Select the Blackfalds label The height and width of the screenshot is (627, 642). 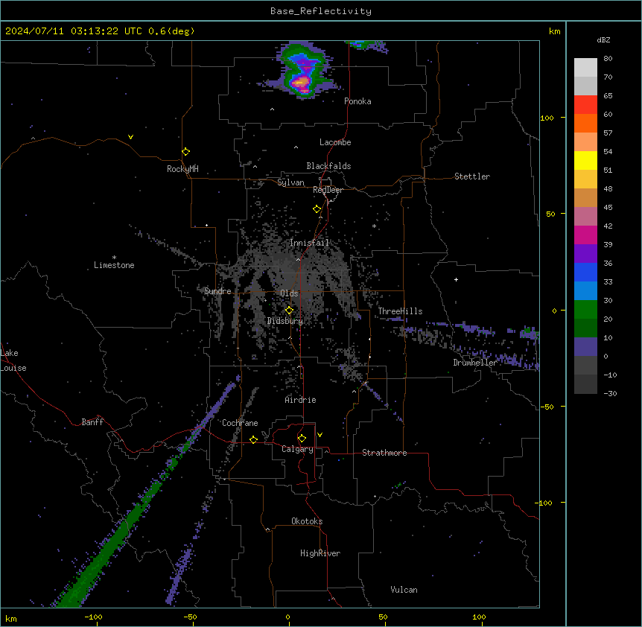tap(328, 166)
